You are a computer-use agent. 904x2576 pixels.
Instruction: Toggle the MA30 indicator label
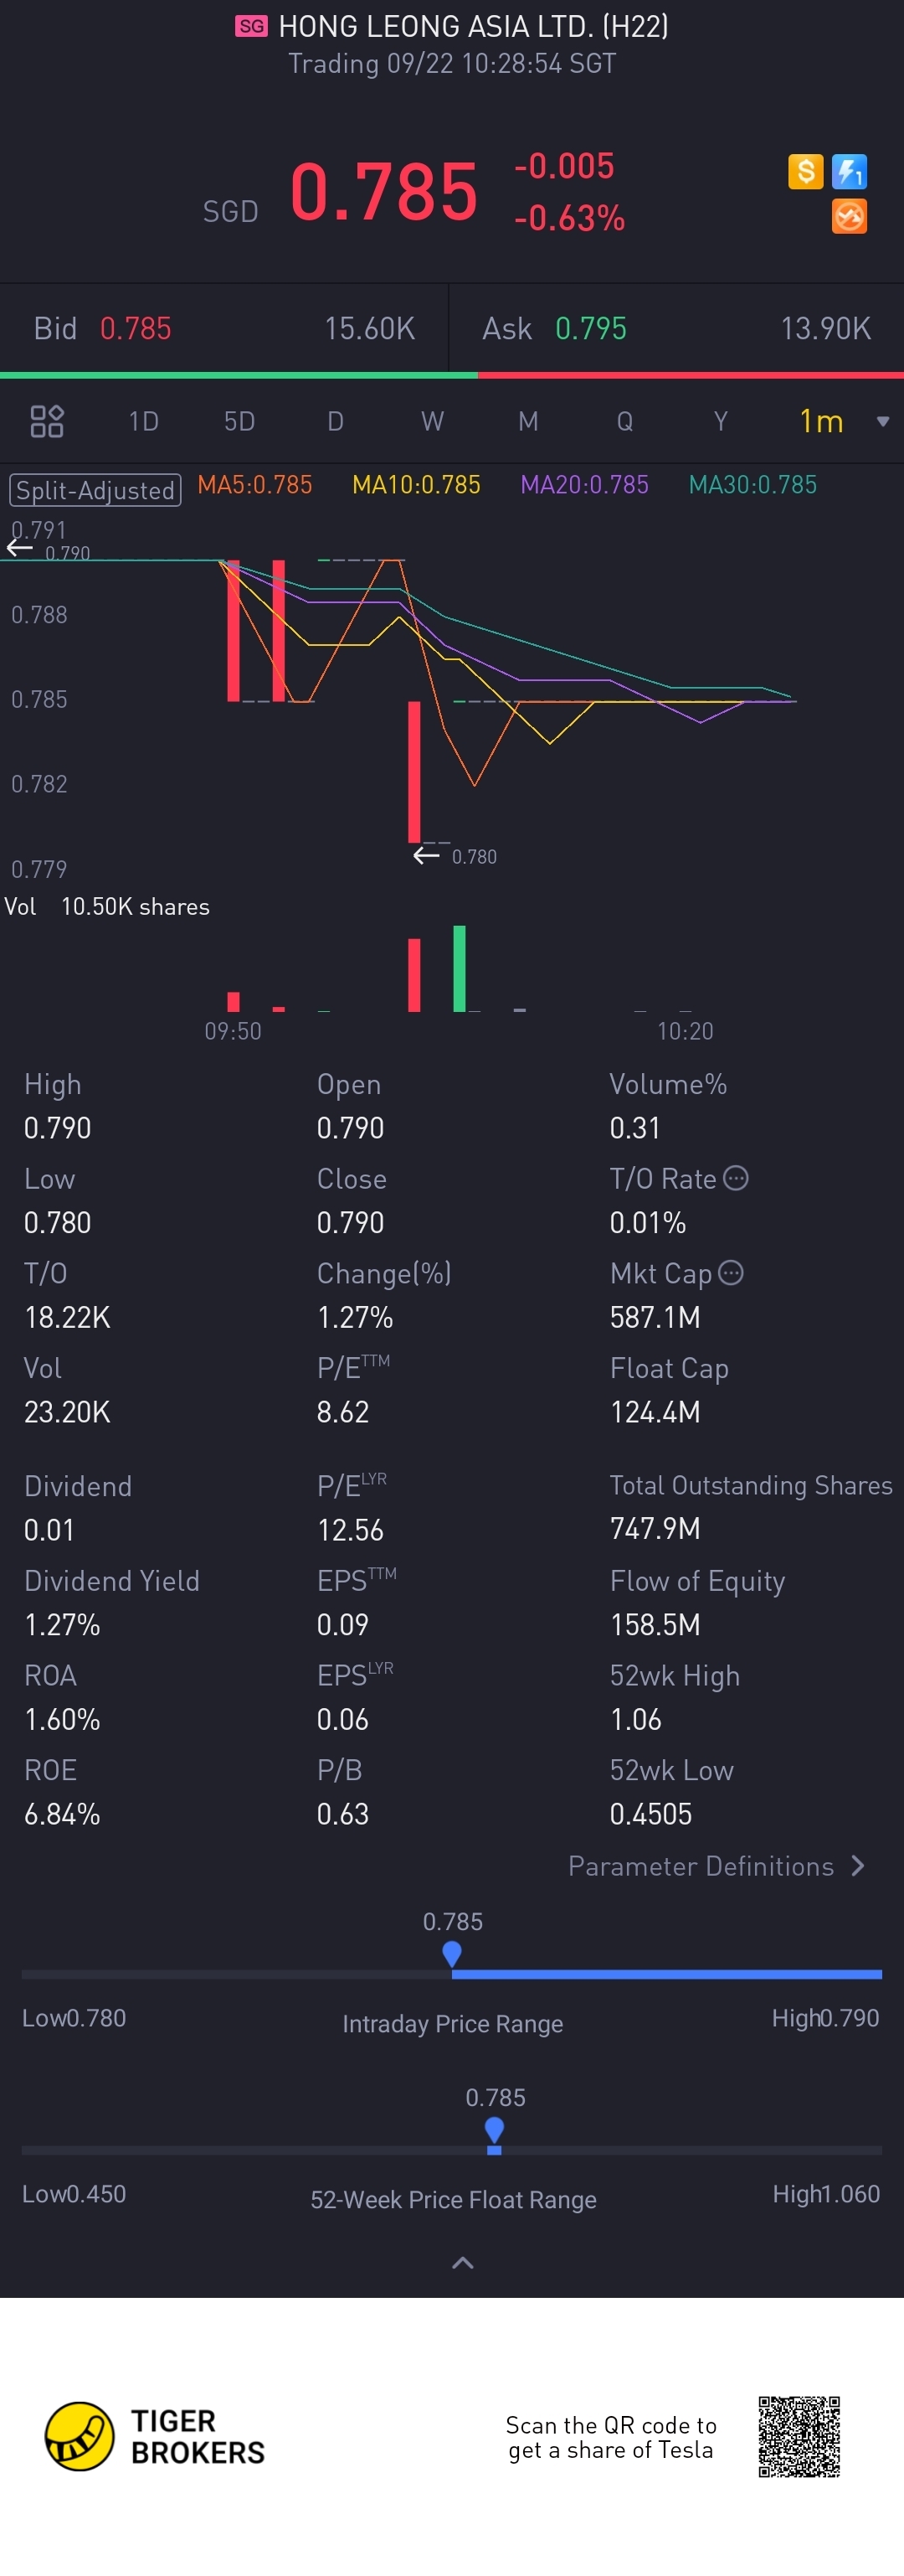pyautogui.click(x=752, y=485)
